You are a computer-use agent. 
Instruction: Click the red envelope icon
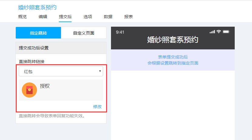(29, 90)
